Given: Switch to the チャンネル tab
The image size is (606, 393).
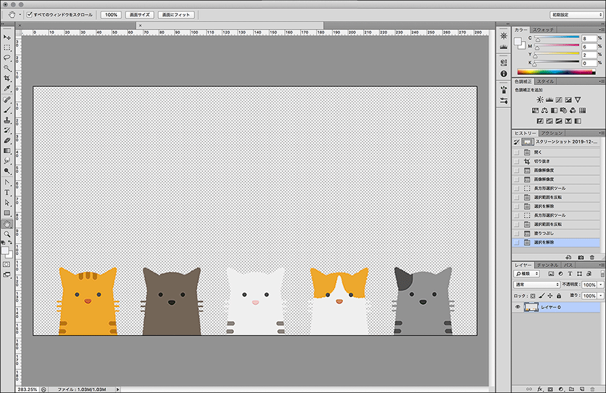Looking at the screenshot, I should (x=547, y=265).
